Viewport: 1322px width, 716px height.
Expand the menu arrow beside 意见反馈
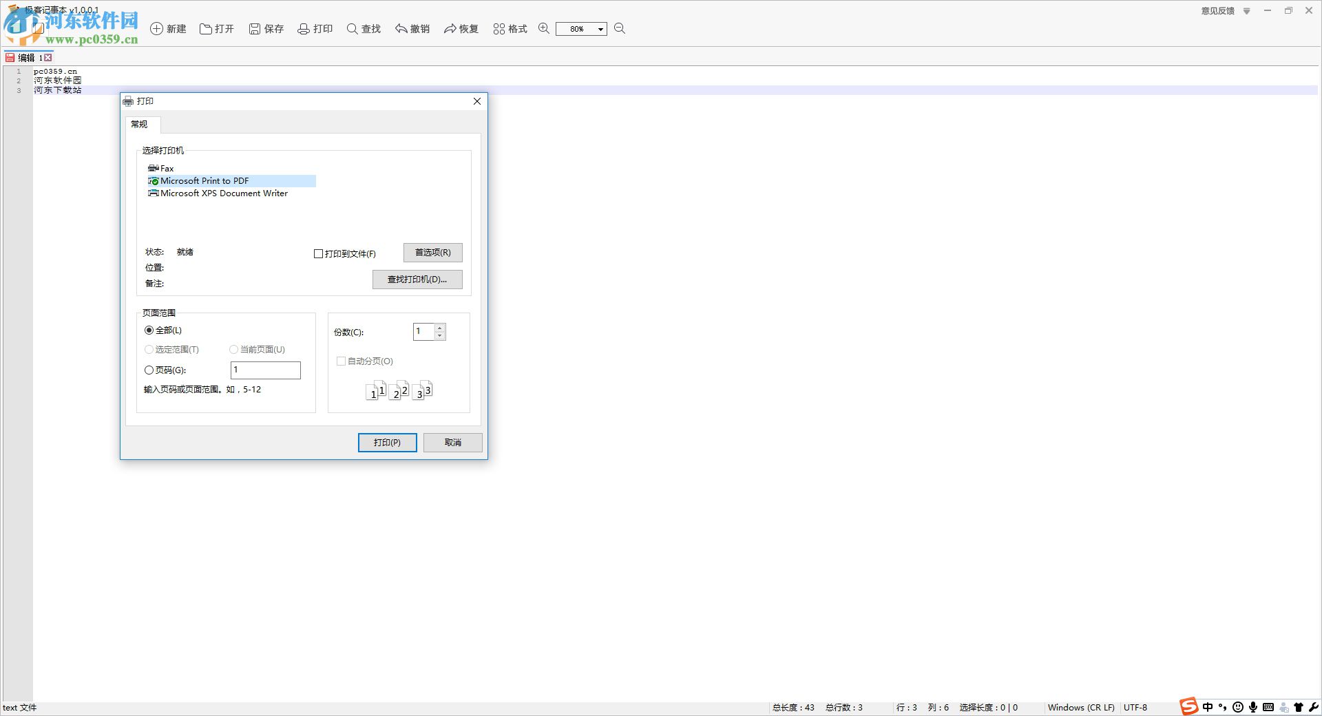point(1247,11)
